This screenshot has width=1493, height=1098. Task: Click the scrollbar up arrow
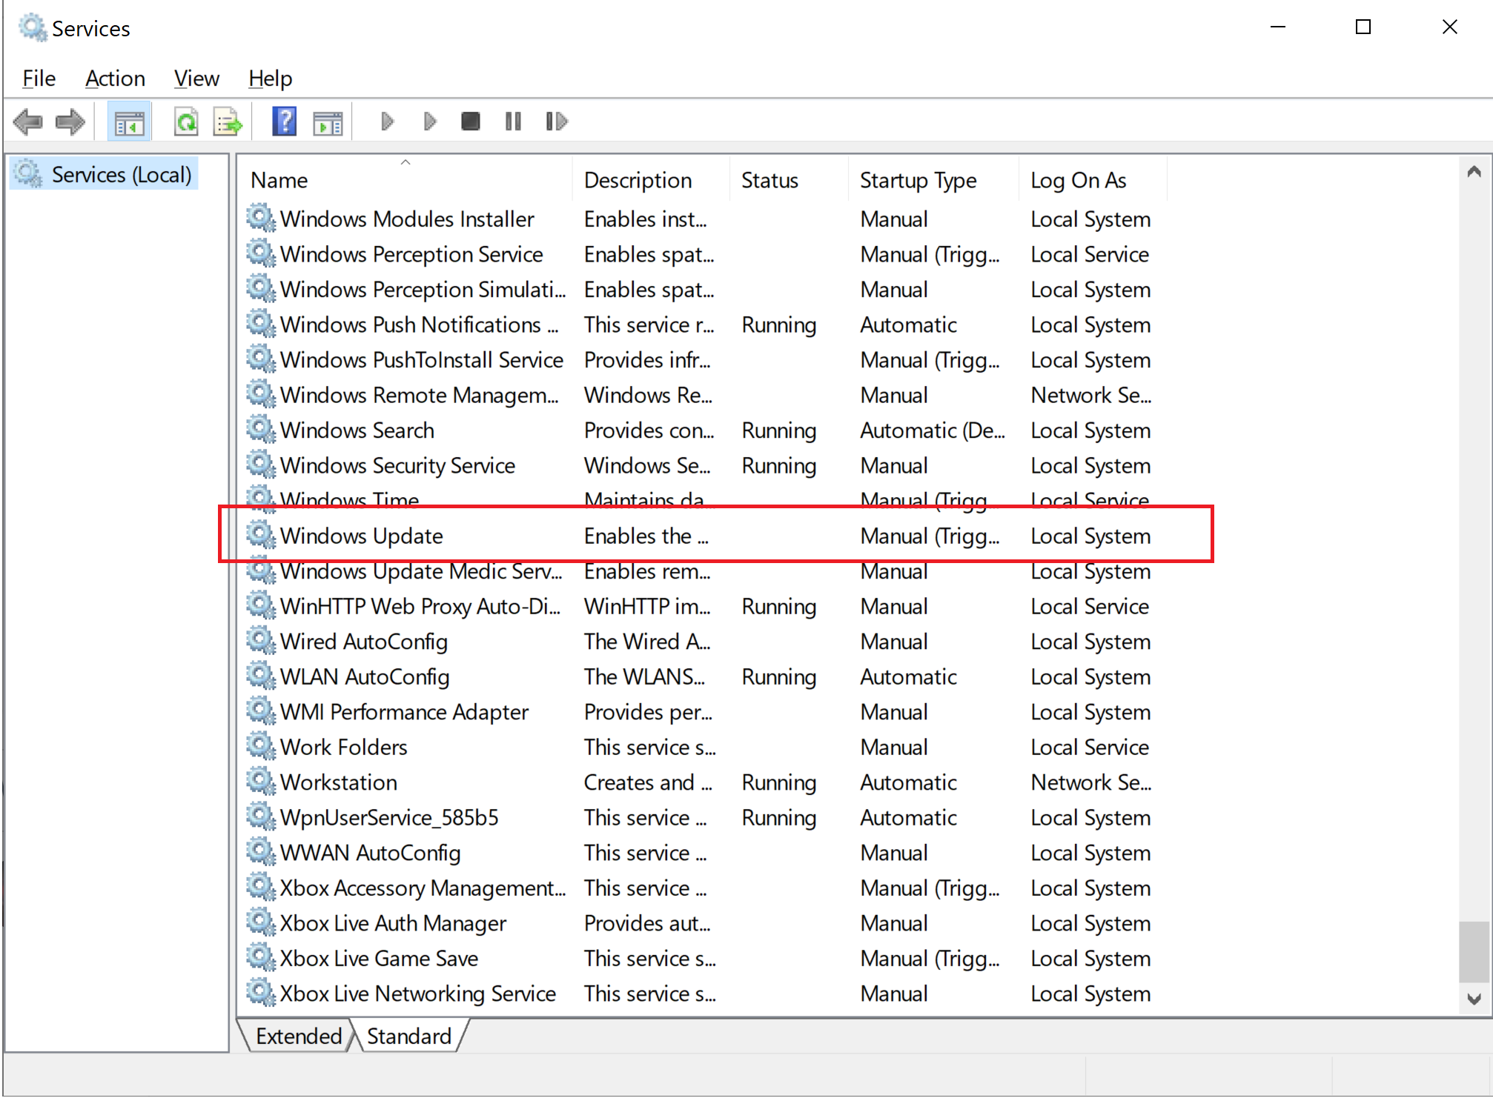pyautogui.click(x=1474, y=172)
